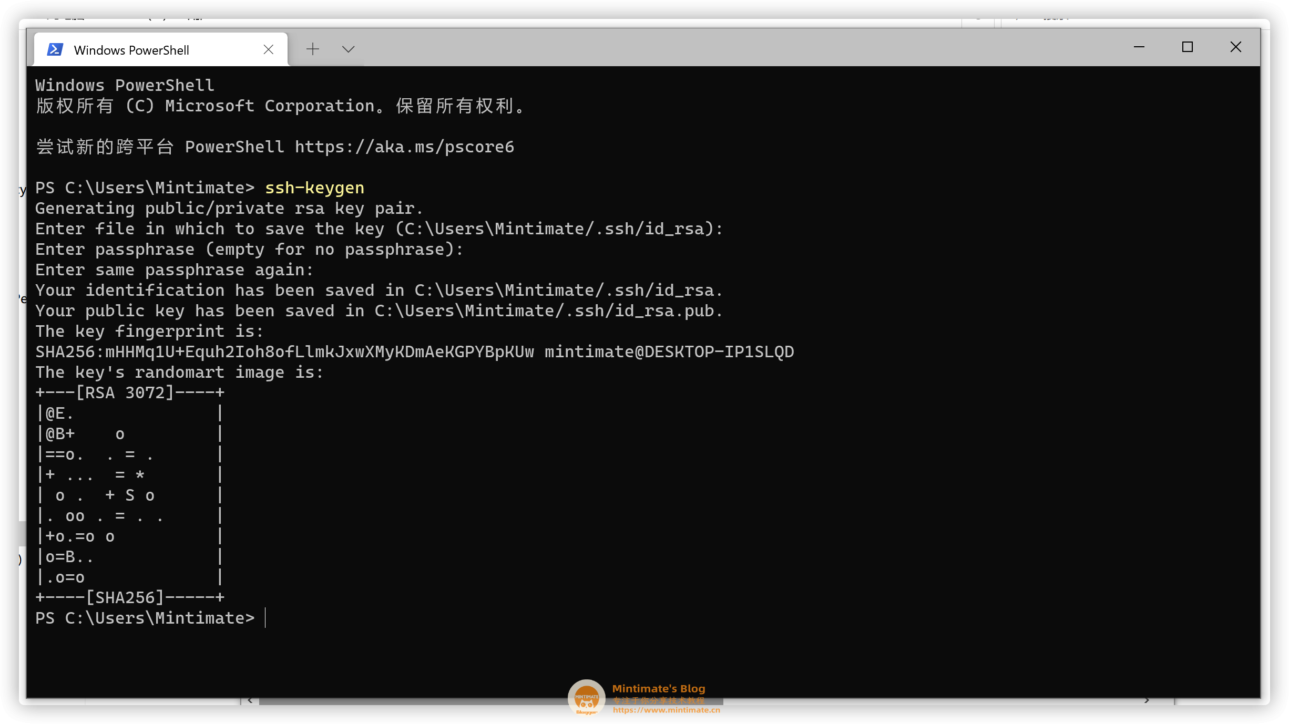Image resolution: width=1289 pixels, height=724 pixels.
Task: Click the www.mintimate.cn watermark link
Action: (666, 710)
